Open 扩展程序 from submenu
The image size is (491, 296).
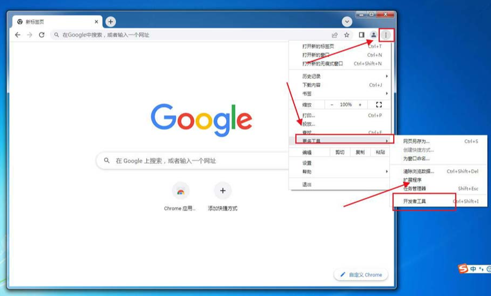pos(439,180)
